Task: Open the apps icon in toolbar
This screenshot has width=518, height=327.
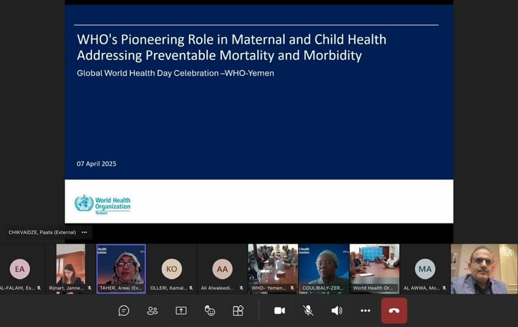Action: (x=238, y=311)
